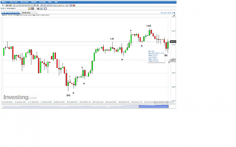This screenshot has width=236, height=147.
Task: Select the 30 time scale button
Action: (x=23, y=5)
